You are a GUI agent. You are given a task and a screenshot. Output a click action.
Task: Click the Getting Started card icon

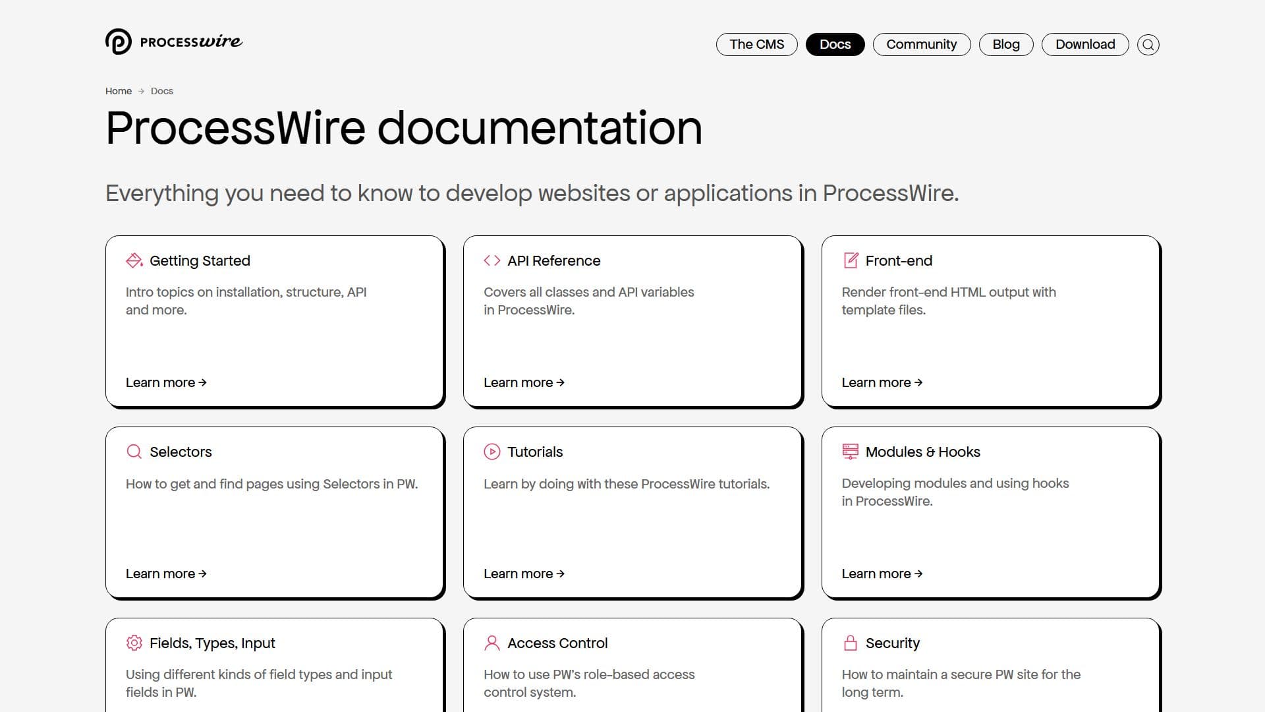pyautogui.click(x=134, y=260)
